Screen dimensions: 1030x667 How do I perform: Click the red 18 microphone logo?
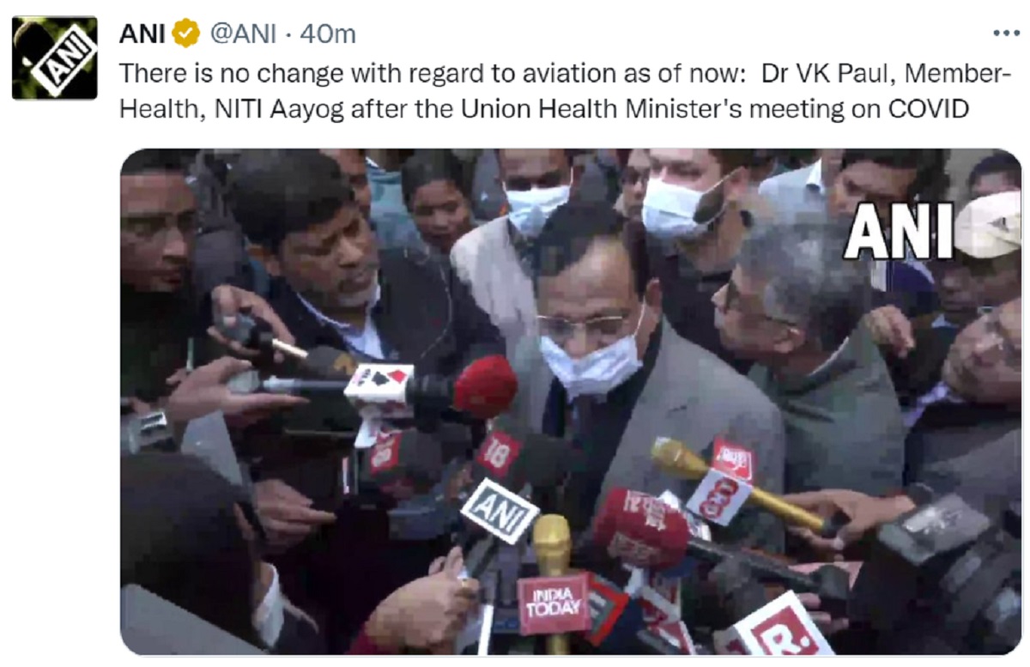pos(498,456)
